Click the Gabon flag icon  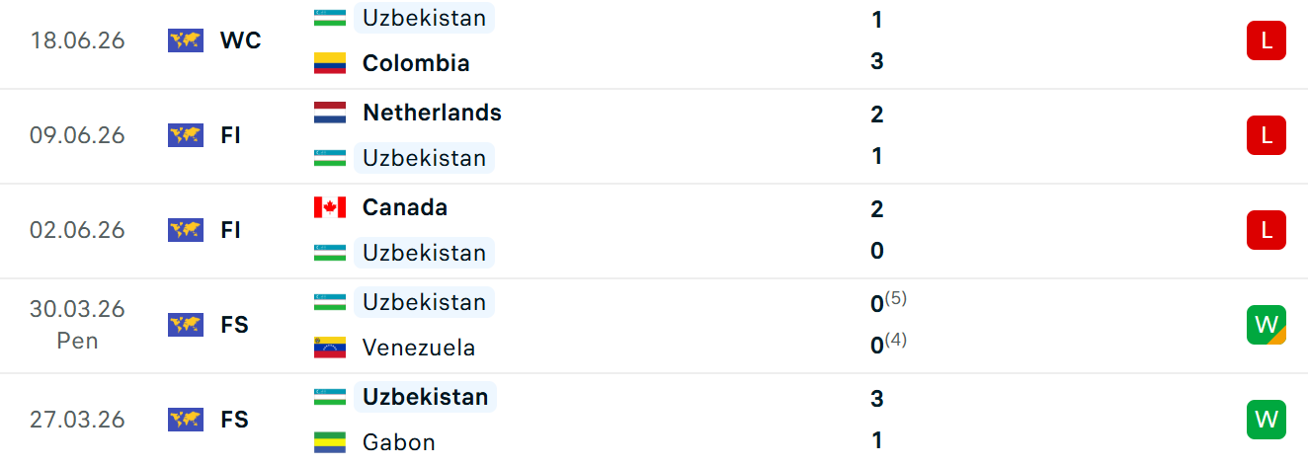330,442
